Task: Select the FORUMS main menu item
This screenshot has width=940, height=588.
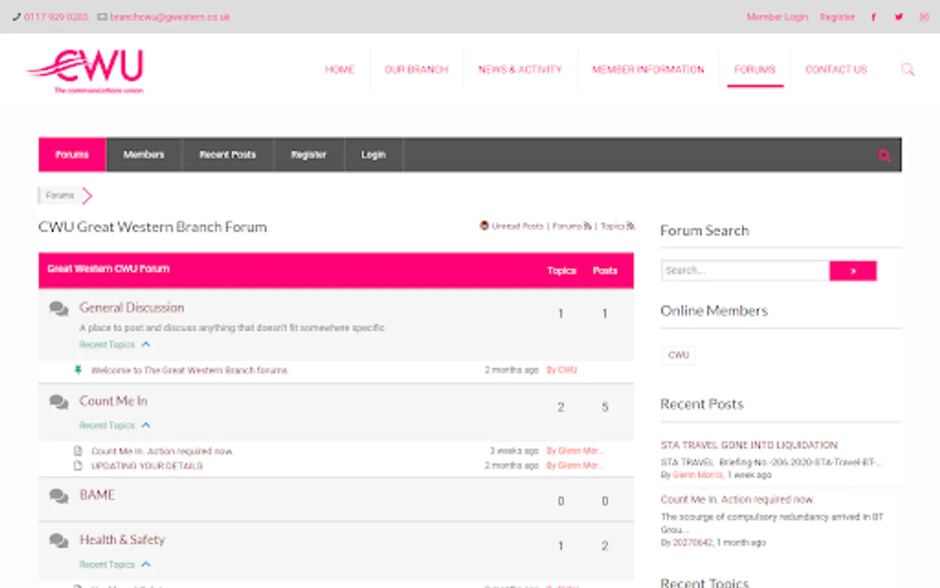Action: (755, 69)
